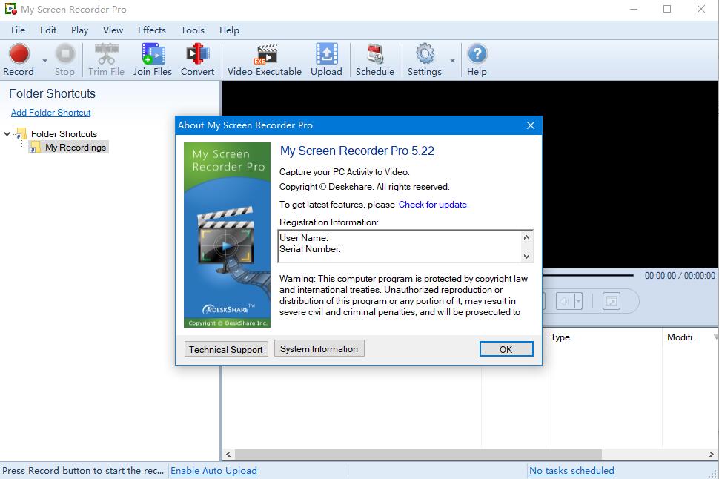The height and width of the screenshot is (479, 719).
Task: Open the Tools menu
Action: (193, 30)
